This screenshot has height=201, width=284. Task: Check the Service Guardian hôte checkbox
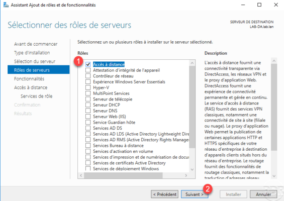tap(88, 122)
